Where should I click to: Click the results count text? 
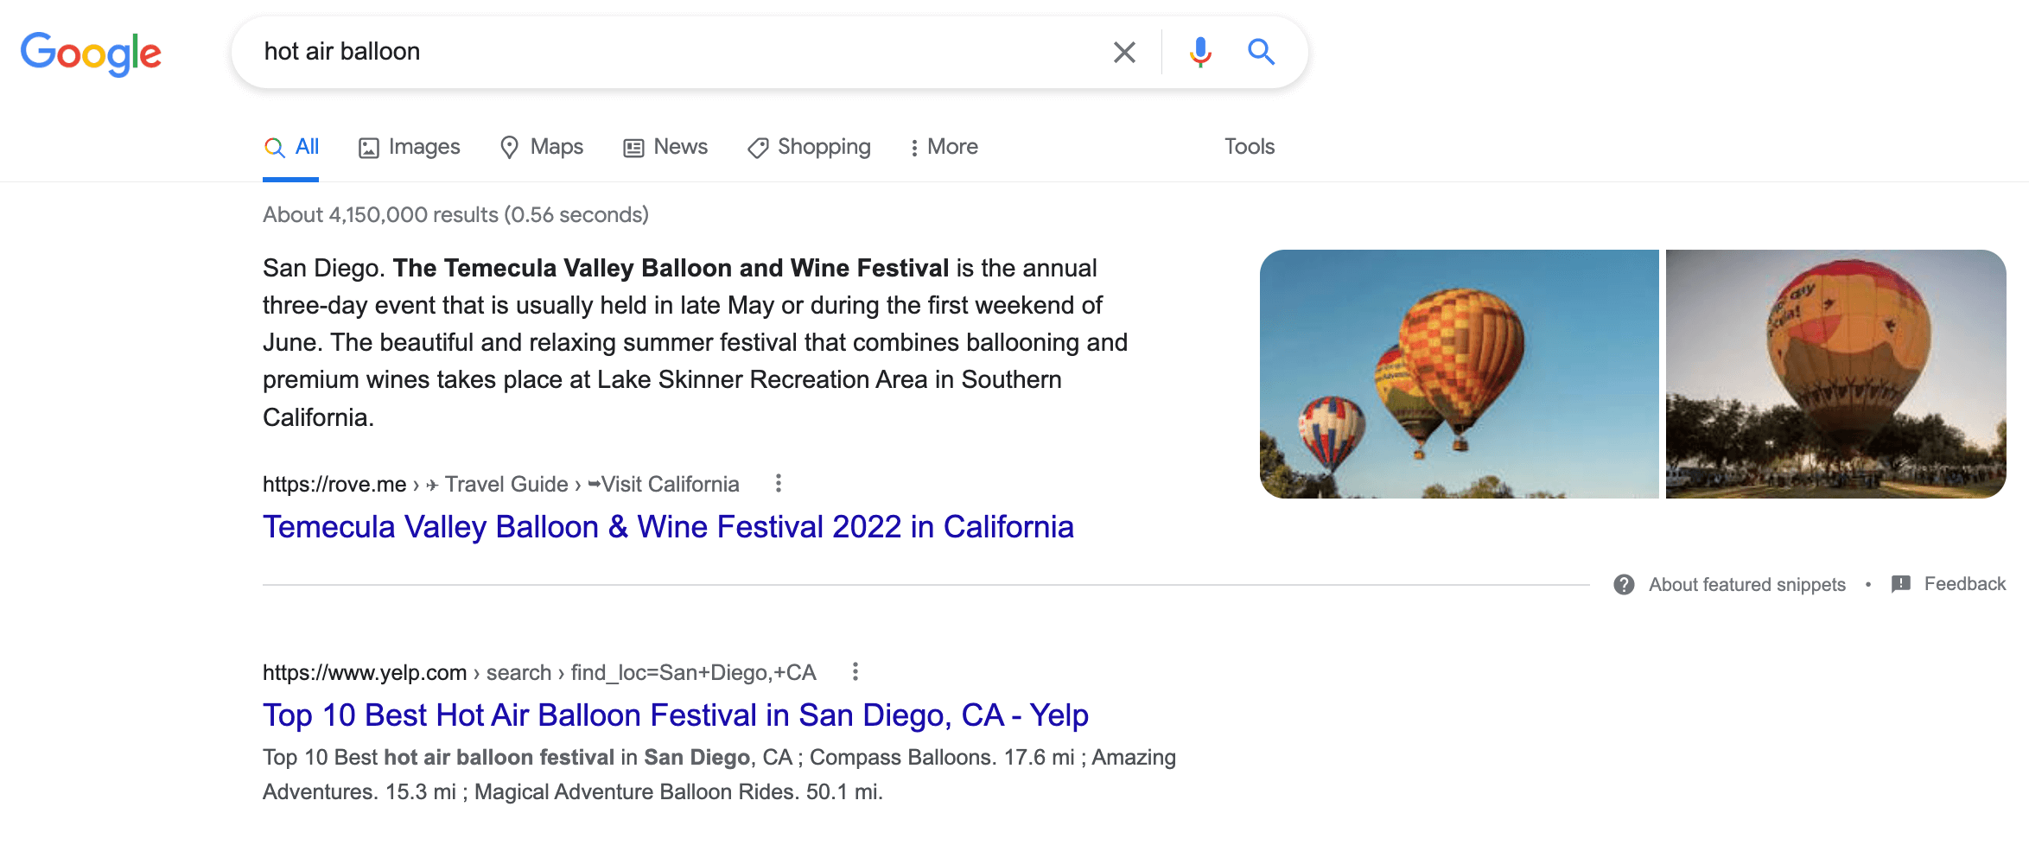455,214
